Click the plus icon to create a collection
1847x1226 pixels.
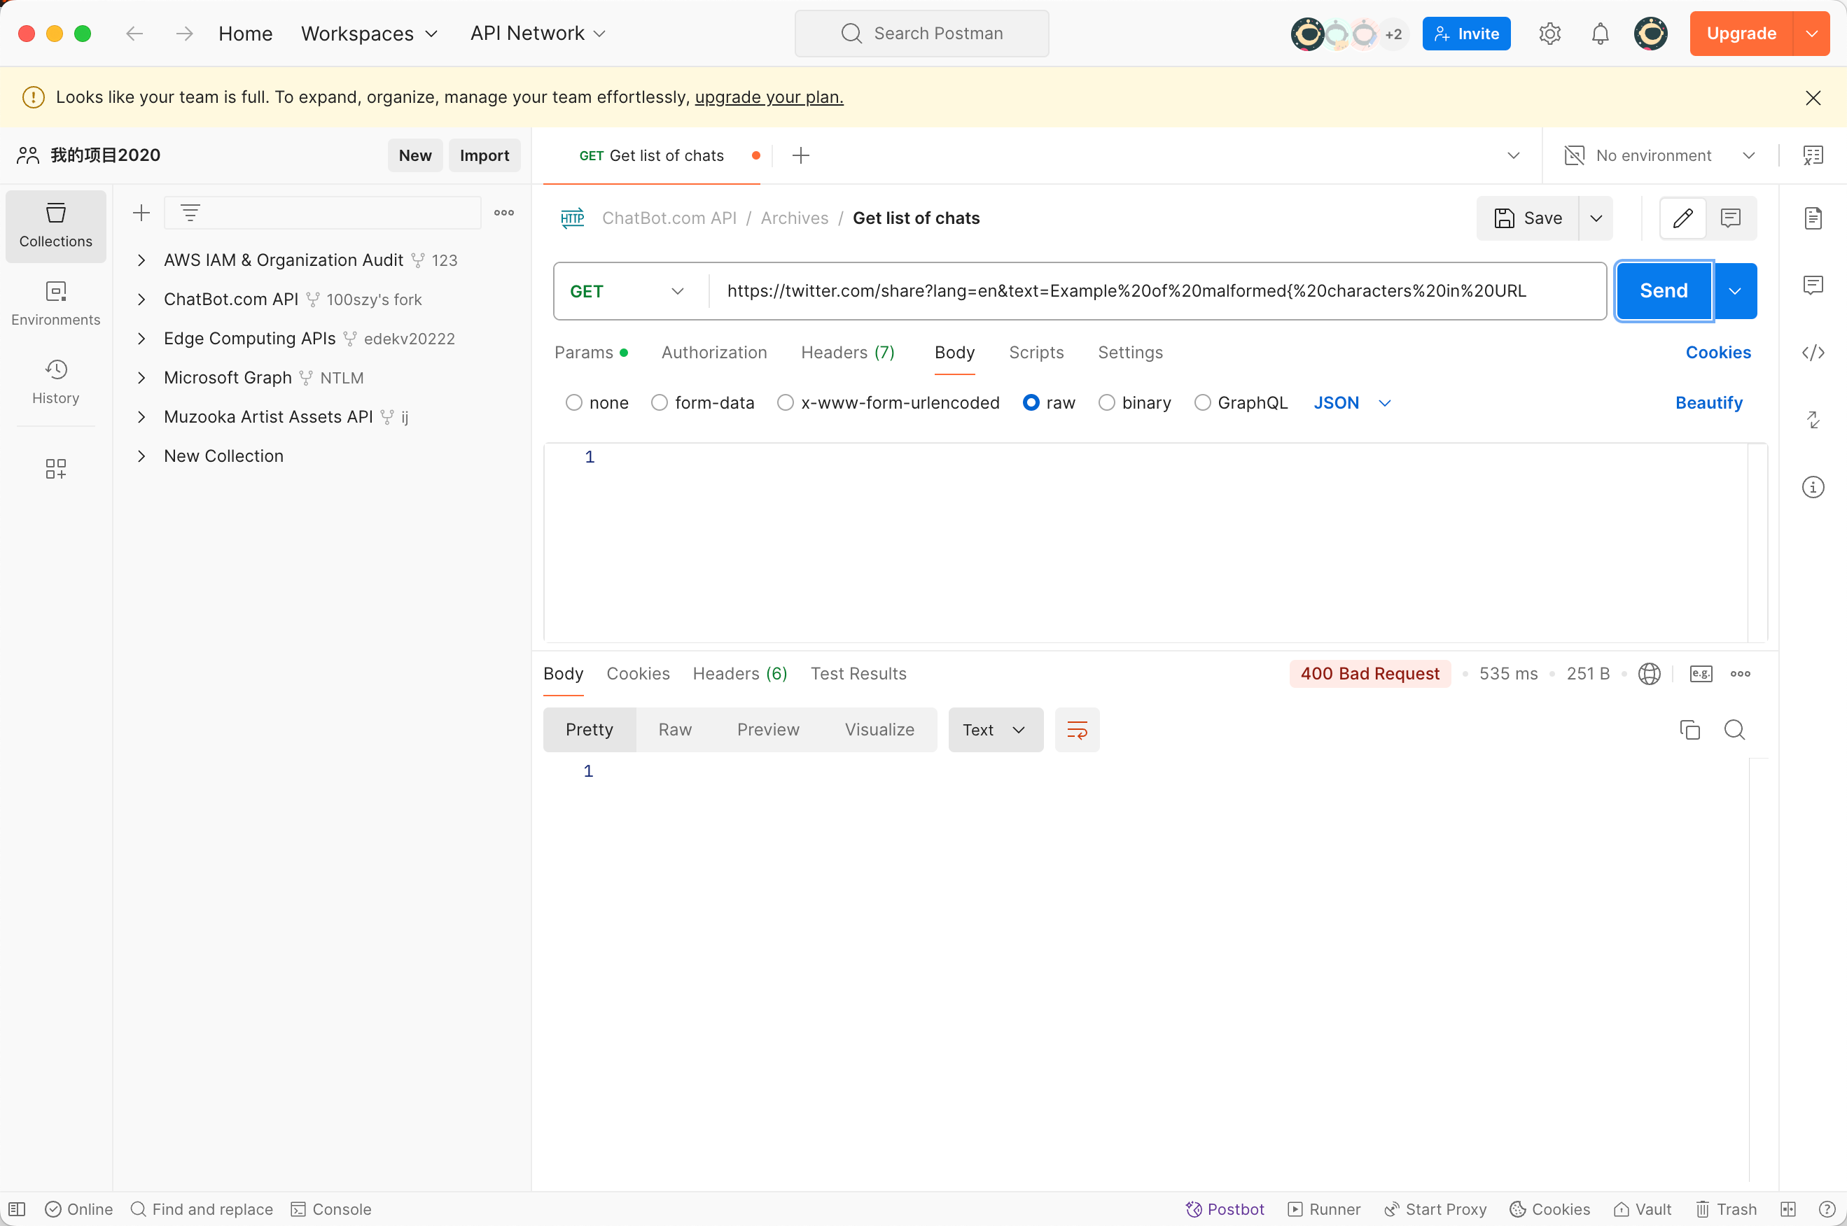point(141,213)
